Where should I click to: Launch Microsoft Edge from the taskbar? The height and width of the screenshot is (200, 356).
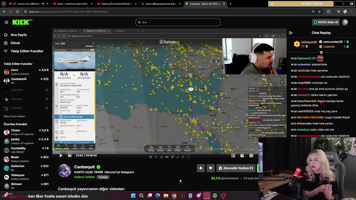[158, 196]
